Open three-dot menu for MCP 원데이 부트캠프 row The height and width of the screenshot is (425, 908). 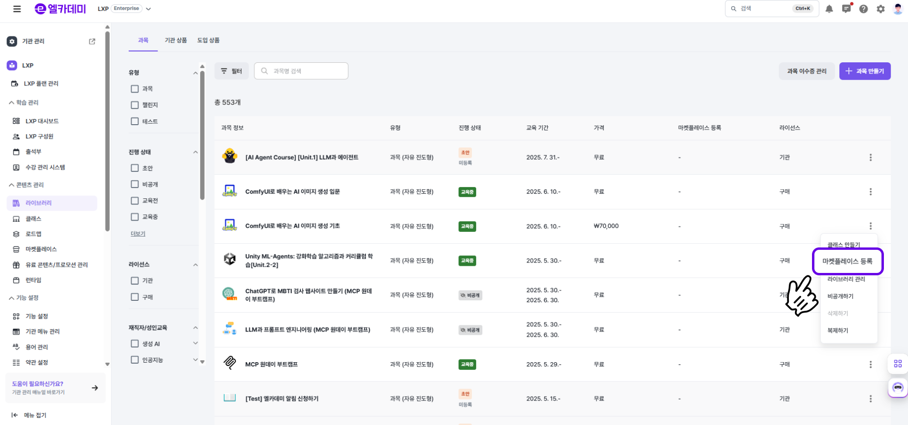click(x=870, y=365)
